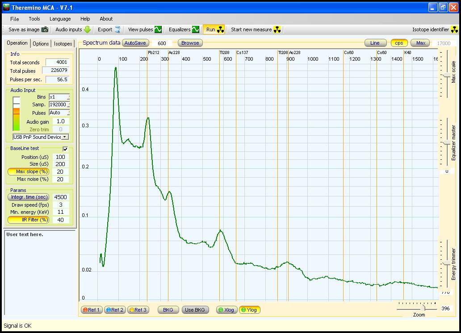The height and width of the screenshot is (333, 461).
Task: Click the Zoom slider handle
Action: point(423,308)
